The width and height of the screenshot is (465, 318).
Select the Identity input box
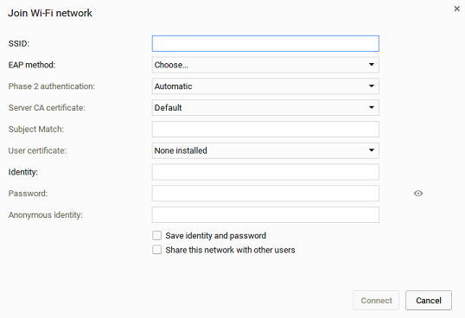click(265, 172)
